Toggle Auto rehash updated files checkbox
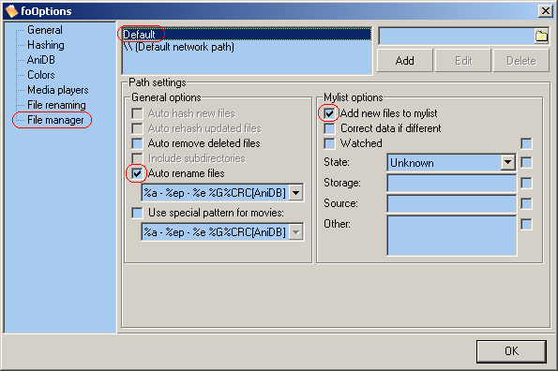 (137, 128)
